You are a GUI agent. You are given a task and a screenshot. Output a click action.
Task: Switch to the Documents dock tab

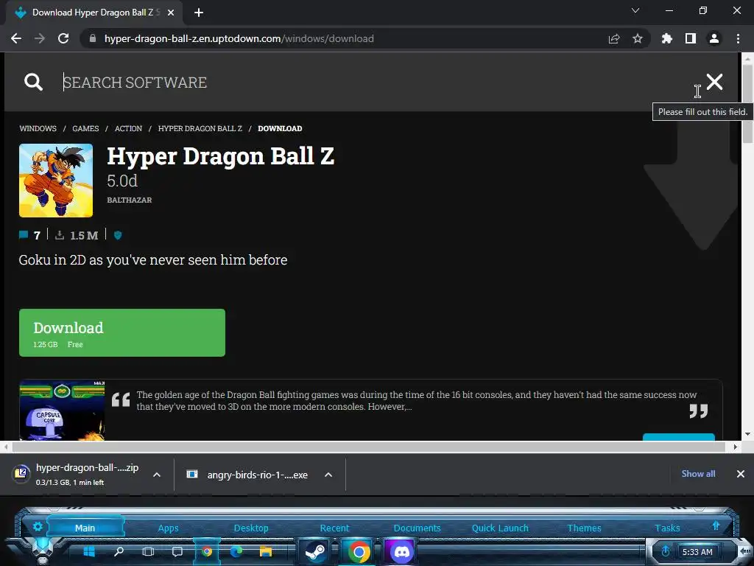417,528
